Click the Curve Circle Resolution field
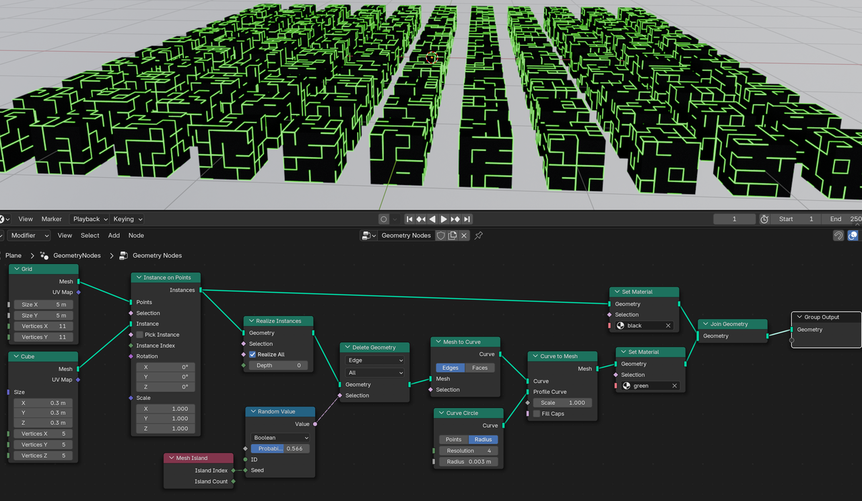The image size is (862, 501). [469, 450]
